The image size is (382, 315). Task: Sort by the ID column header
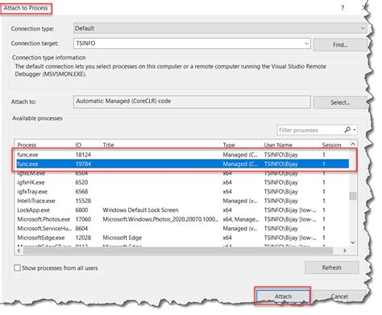pyautogui.click(x=86, y=145)
